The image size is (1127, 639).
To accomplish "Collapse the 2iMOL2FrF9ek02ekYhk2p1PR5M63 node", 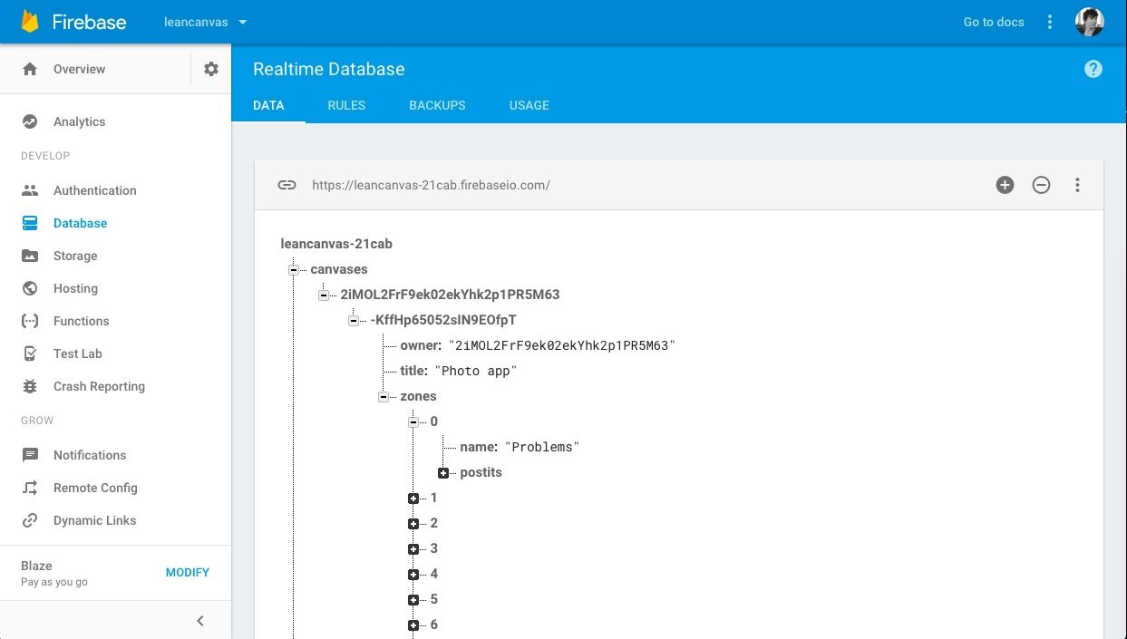I will point(323,295).
